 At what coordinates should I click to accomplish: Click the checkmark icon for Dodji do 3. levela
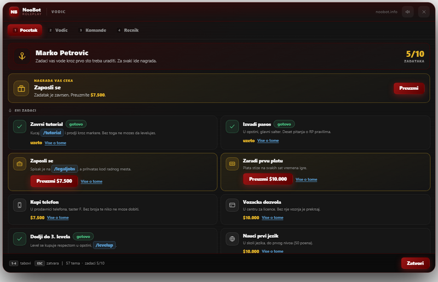[20, 239]
